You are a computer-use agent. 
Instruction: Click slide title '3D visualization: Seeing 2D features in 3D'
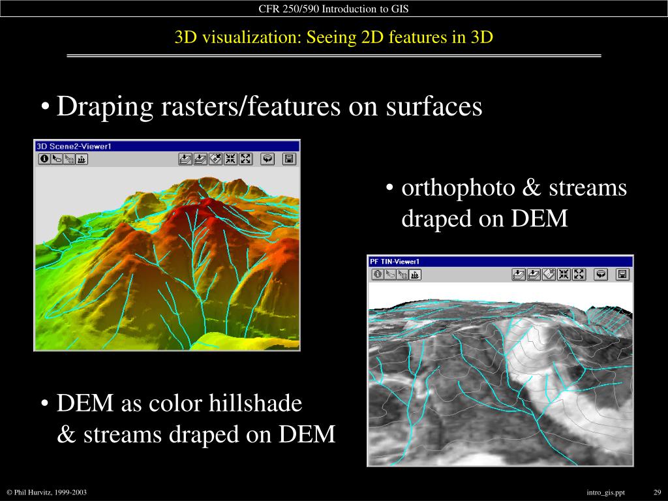click(333, 37)
